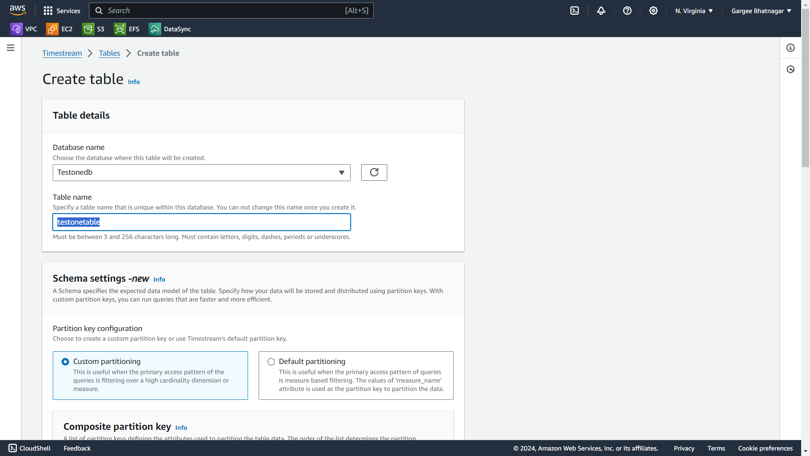Viewport: 810px width, 456px height.
Task: Open the info panel icon
Action: (790, 48)
